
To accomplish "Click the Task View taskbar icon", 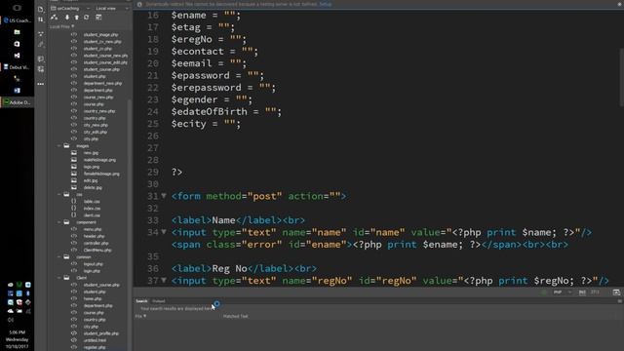I will tap(17, 8).
